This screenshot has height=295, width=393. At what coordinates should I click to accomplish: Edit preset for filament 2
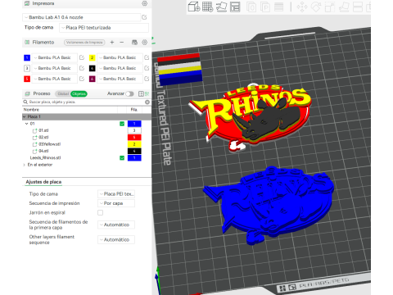click(x=147, y=57)
